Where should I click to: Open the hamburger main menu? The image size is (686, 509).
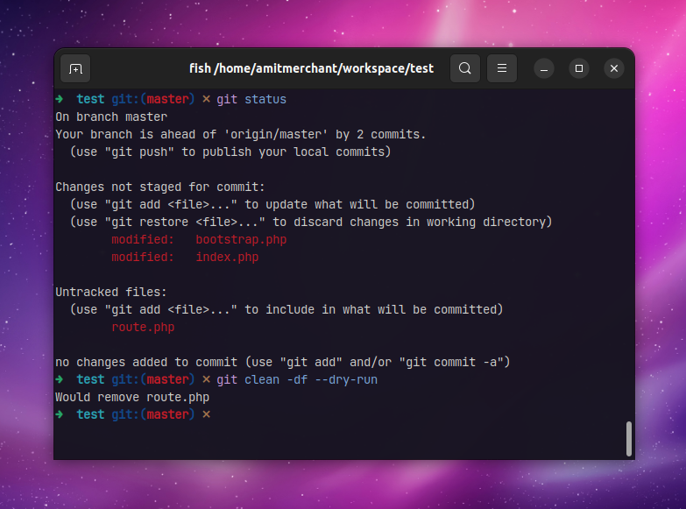502,68
